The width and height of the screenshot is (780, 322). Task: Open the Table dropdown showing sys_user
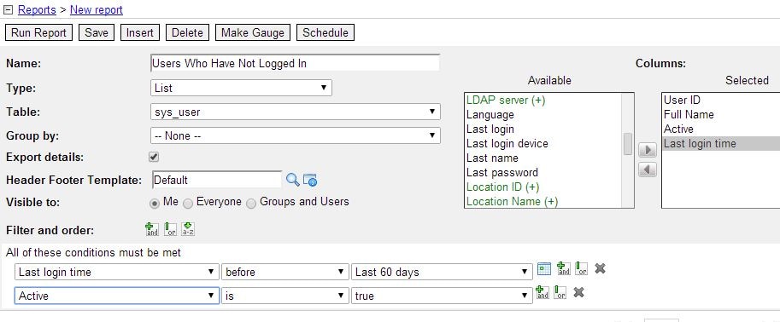coord(295,112)
